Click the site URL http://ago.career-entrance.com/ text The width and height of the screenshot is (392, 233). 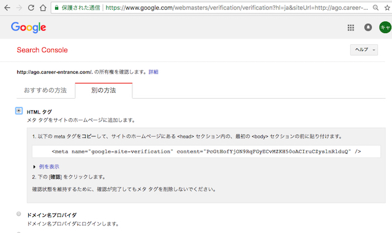[55, 72]
